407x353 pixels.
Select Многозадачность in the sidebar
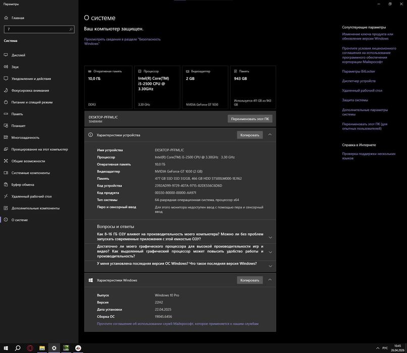39,137
